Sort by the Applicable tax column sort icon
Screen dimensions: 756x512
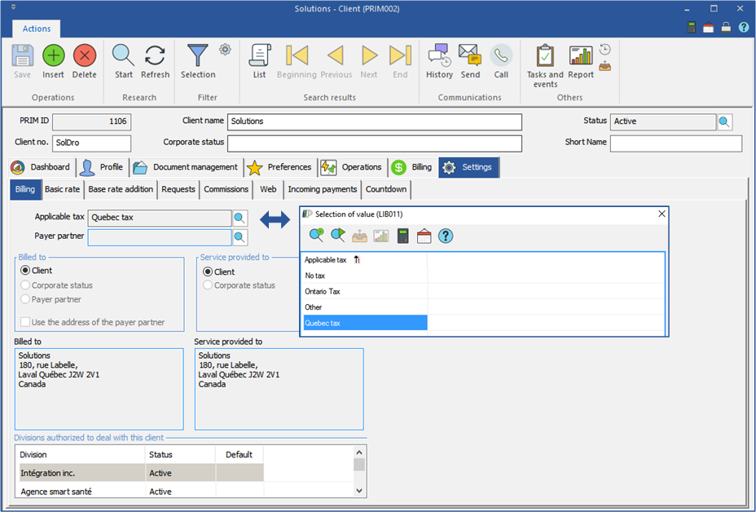(x=357, y=259)
